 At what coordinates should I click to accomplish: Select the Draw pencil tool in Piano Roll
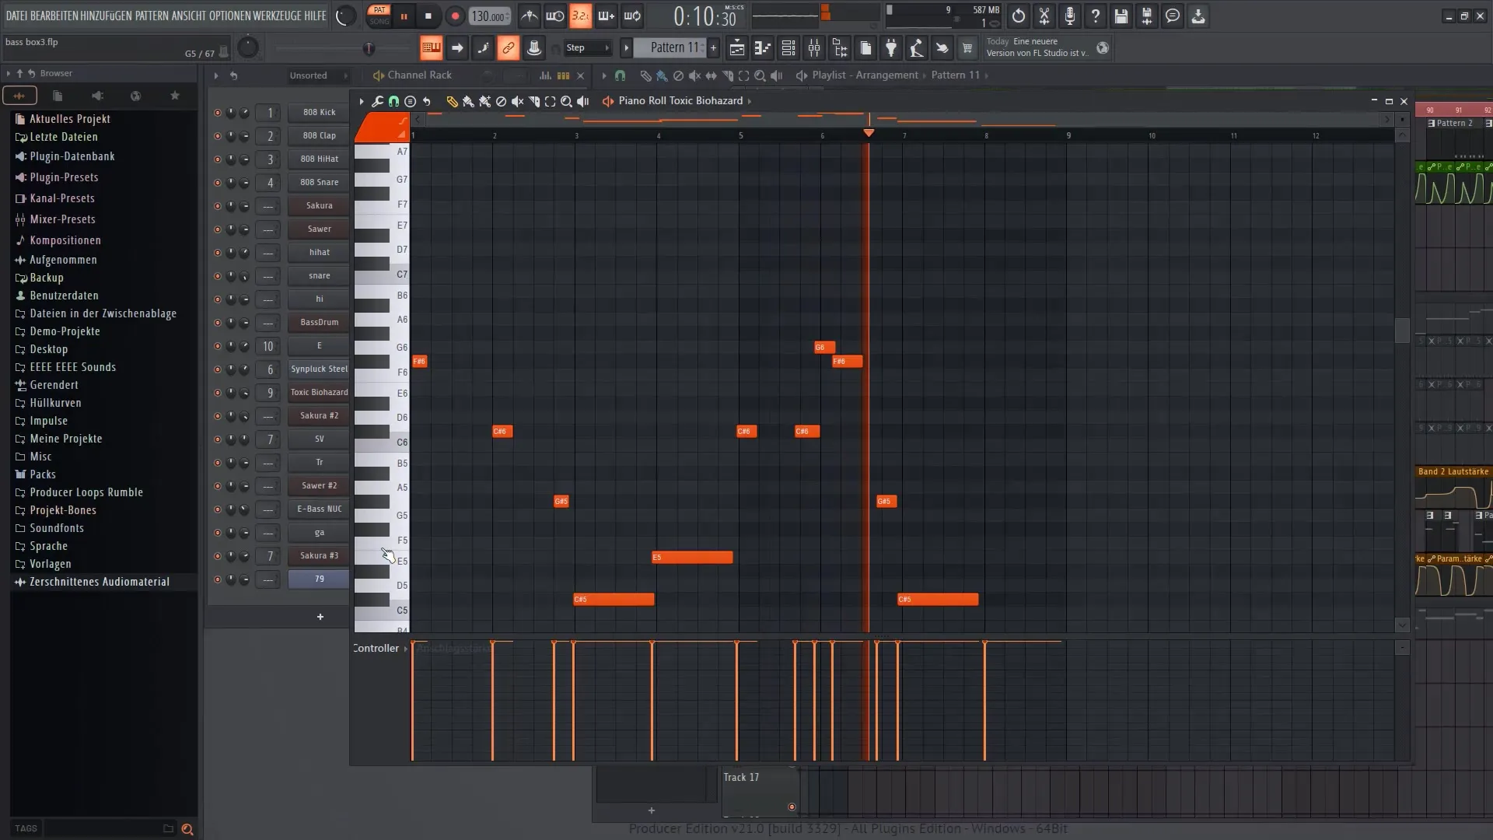tap(452, 101)
